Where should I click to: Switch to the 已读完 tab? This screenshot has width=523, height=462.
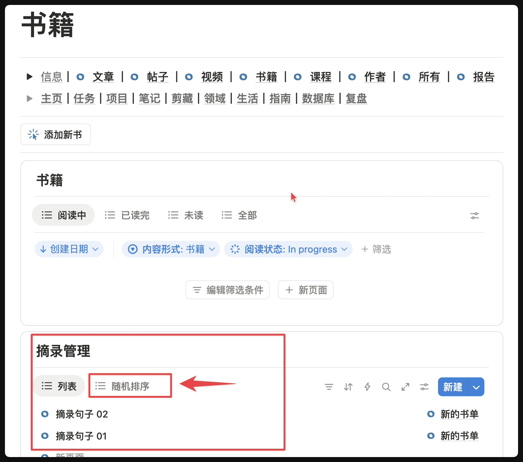pos(127,215)
